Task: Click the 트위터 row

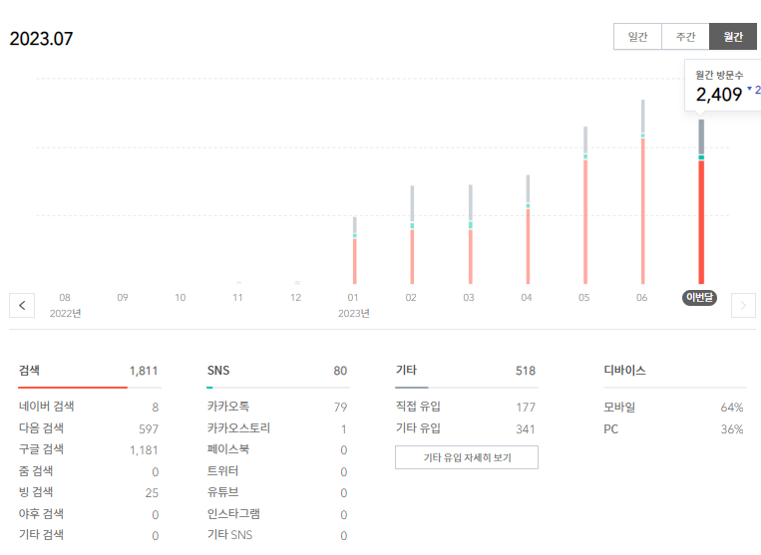Action: coord(277,471)
